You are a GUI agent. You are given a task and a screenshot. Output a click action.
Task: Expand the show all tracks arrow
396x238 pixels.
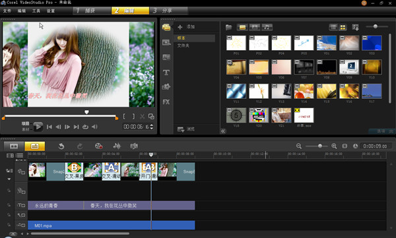pyautogui.click(x=9, y=179)
